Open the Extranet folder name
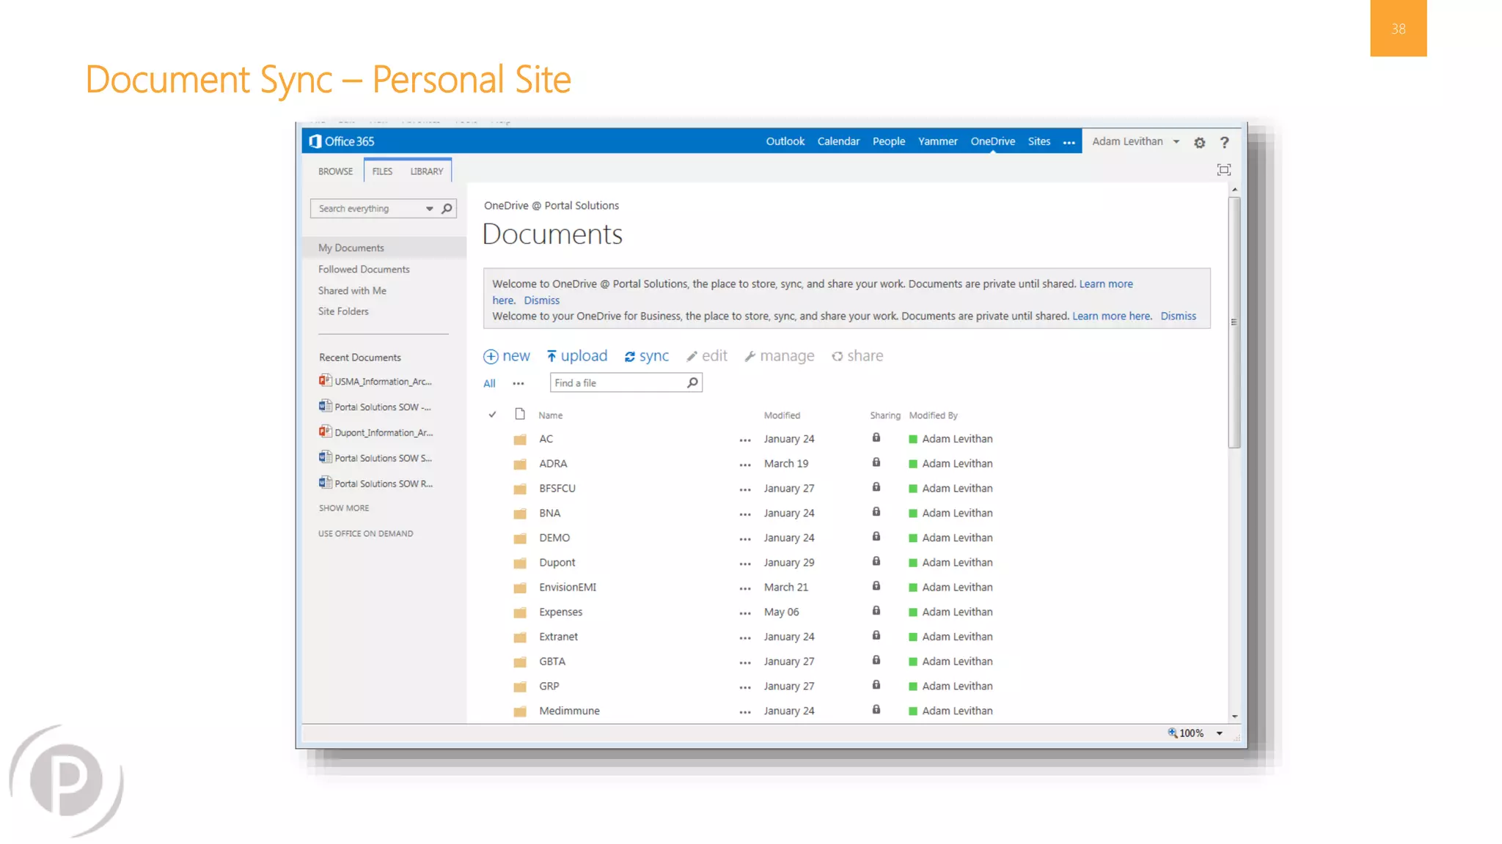The width and height of the screenshot is (1502, 844). tap(558, 637)
